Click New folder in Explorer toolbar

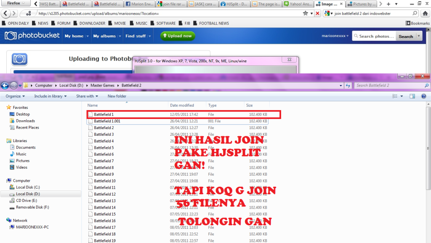[x=117, y=96]
